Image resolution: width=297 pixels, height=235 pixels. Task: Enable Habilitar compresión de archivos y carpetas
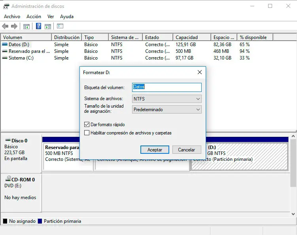click(x=87, y=133)
